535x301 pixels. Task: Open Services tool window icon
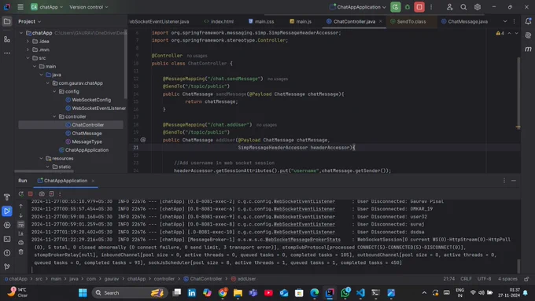[x=7, y=225]
